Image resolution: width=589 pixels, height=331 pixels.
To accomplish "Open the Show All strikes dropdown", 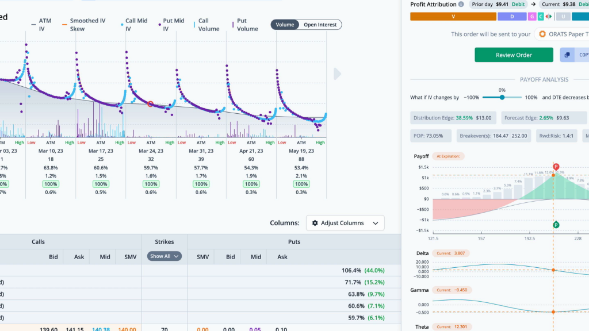I will [x=165, y=256].
